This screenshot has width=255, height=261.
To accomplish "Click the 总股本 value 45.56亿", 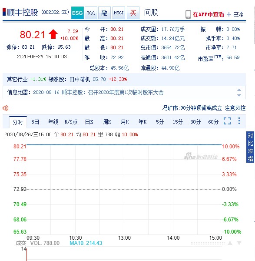I will pyautogui.click(x=120, y=68).
